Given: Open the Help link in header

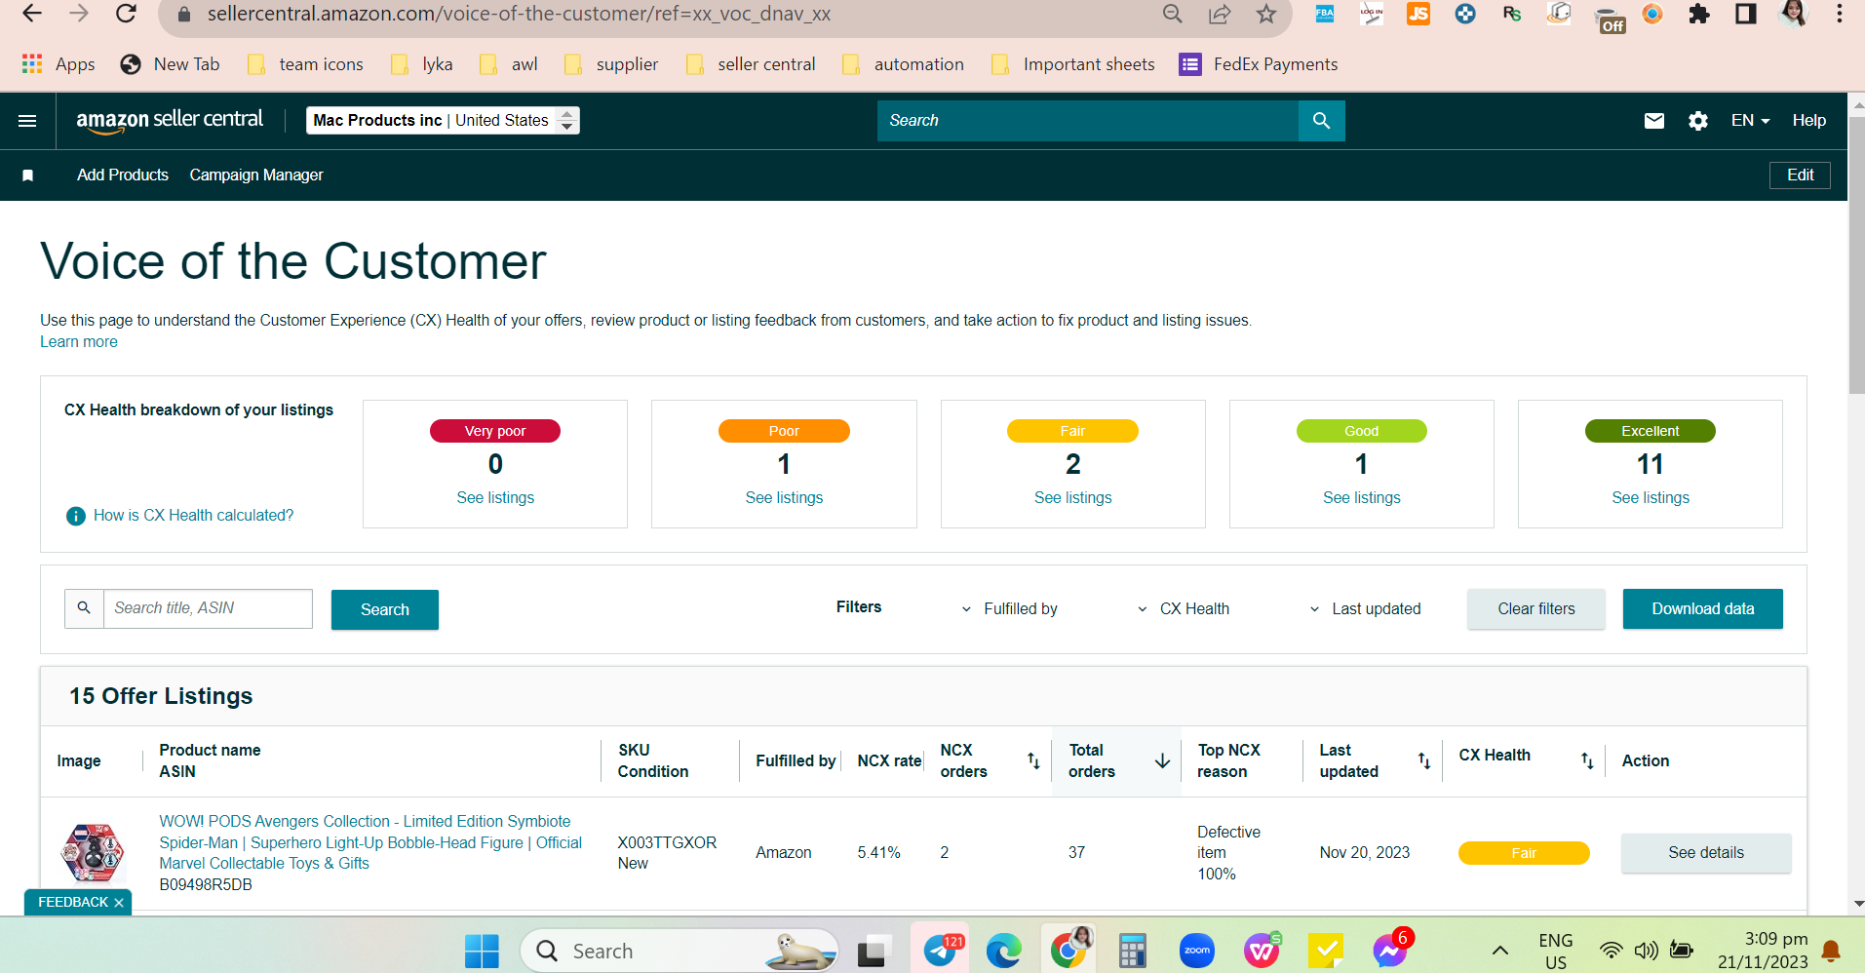Looking at the screenshot, I should [1808, 121].
